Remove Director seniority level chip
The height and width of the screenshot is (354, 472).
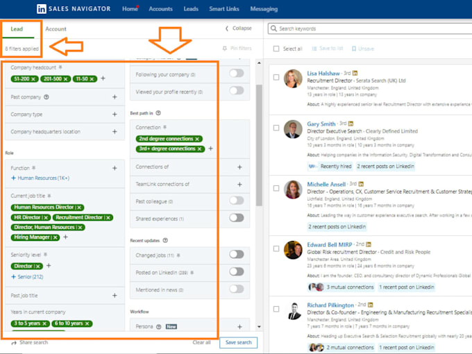(38, 266)
